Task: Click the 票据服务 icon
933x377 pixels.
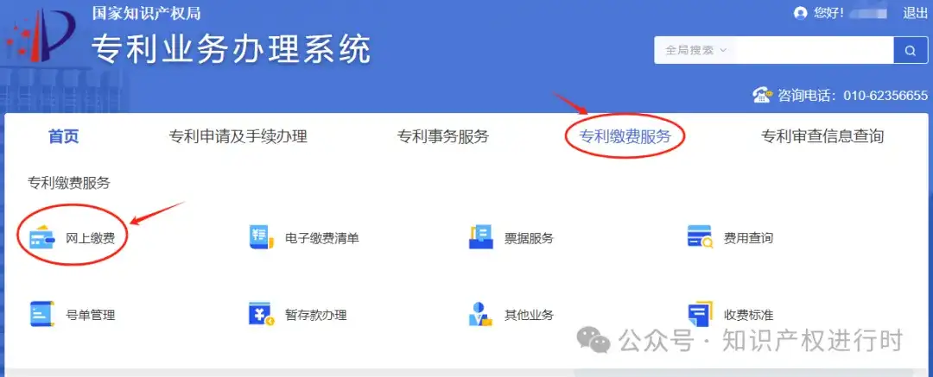Action: pos(481,238)
